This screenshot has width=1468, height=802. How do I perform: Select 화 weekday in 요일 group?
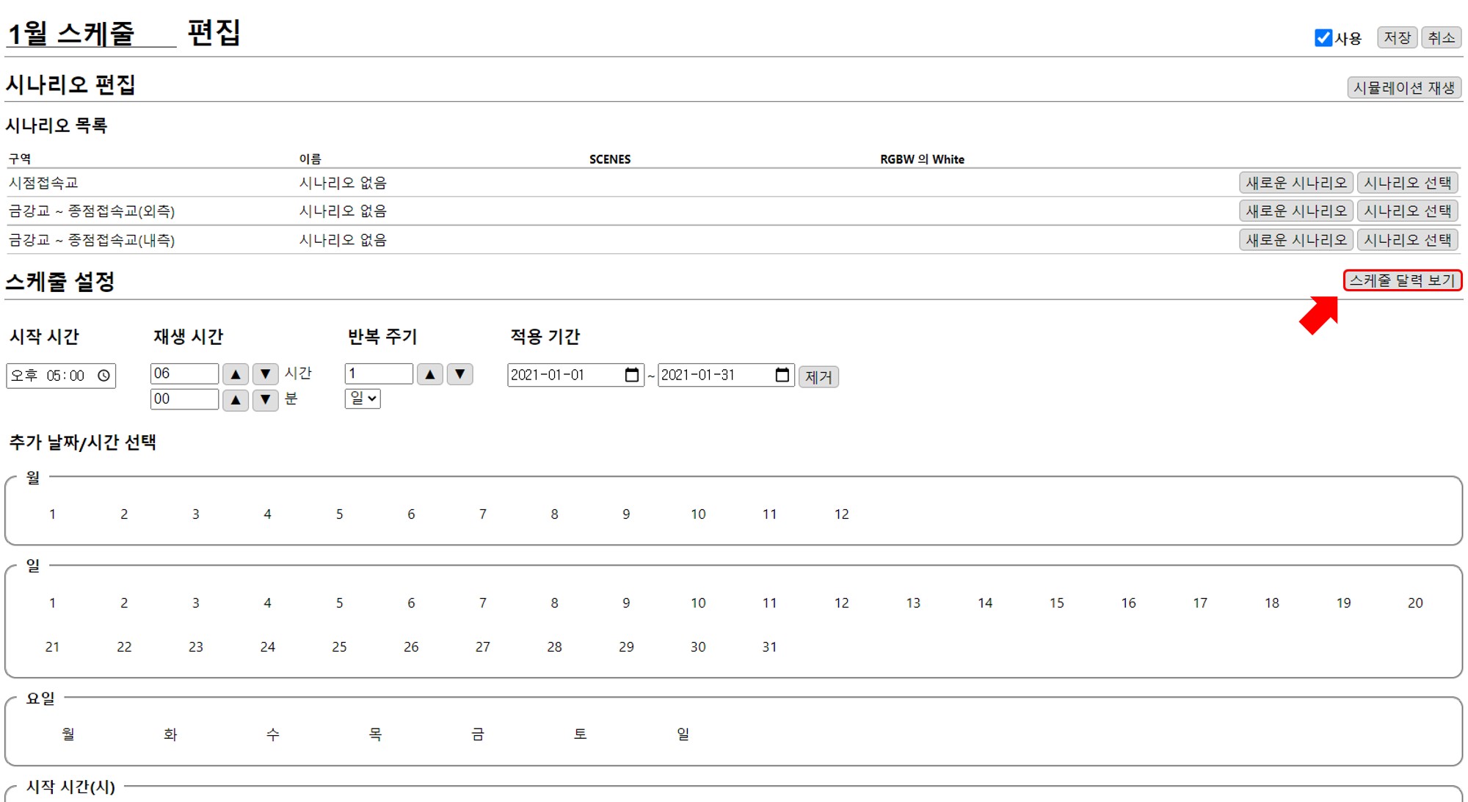pos(170,734)
